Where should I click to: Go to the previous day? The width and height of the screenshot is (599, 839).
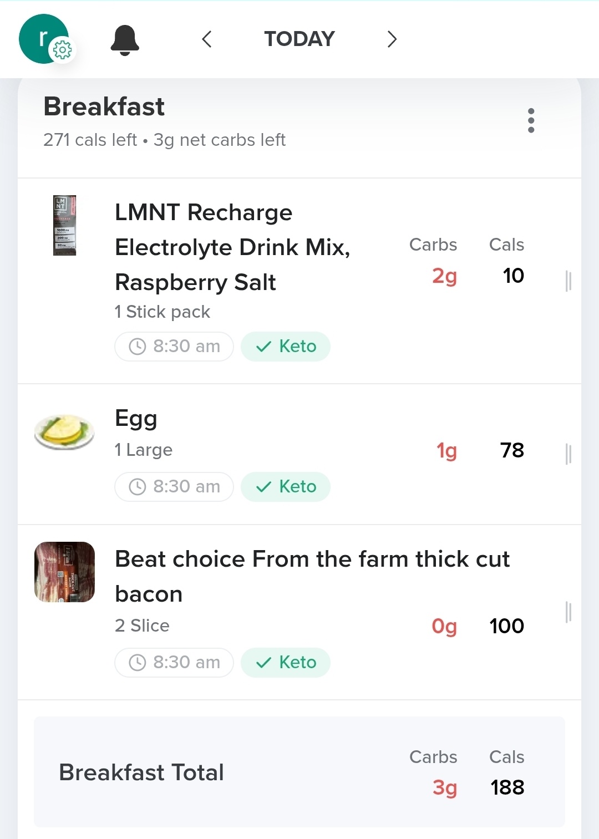[x=207, y=39]
